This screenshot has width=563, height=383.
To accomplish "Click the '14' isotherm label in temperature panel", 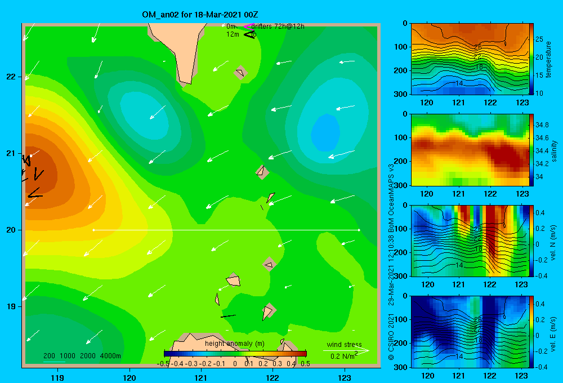I will click(459, 83).
